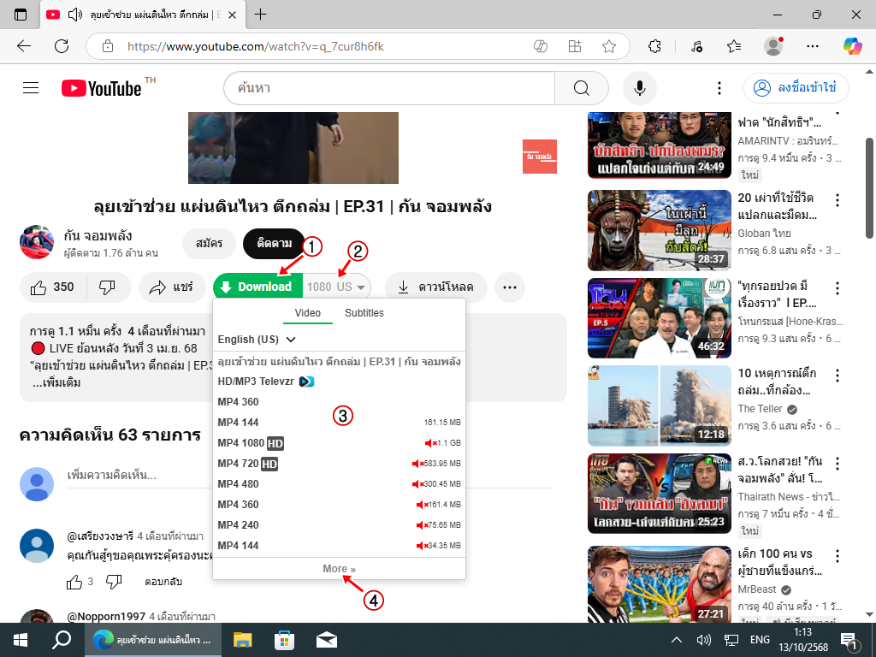The height and width of the screenshot is (657, 876).
Task: Expand the 1080 quality dropdown arrow
Action: (362, 287)
